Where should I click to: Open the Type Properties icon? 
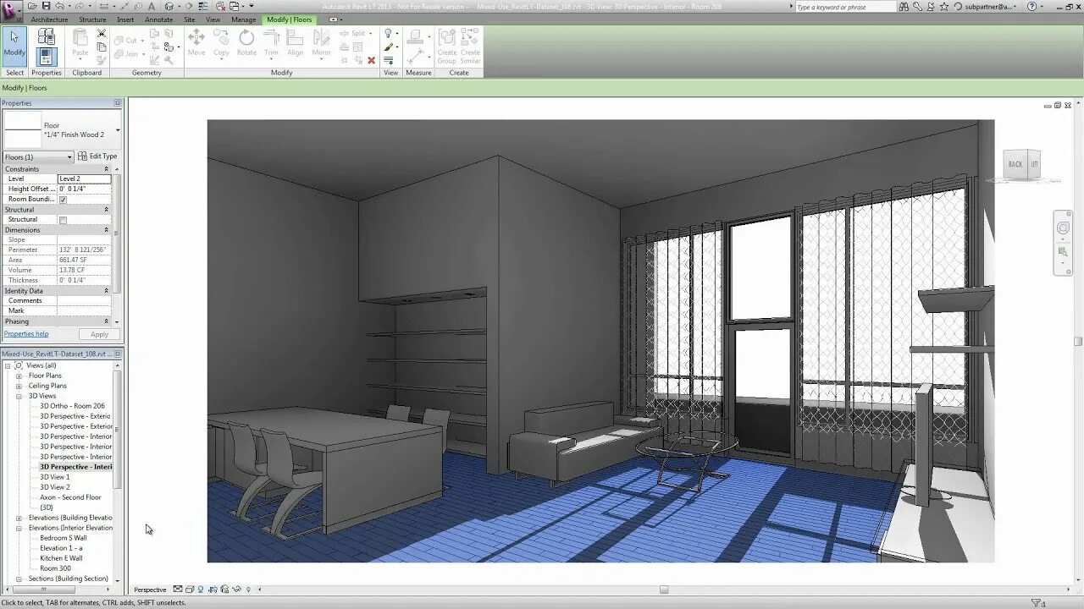coord(47,36)
